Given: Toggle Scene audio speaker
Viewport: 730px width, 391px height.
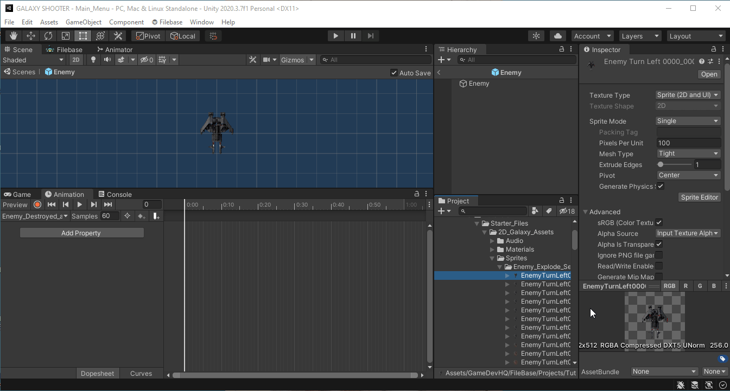Looking at the screenshot, I should tap(107, 60).
